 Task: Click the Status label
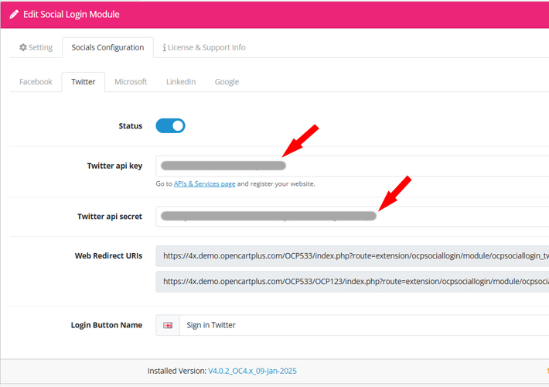pyautogui.click(x=130, y=126)
